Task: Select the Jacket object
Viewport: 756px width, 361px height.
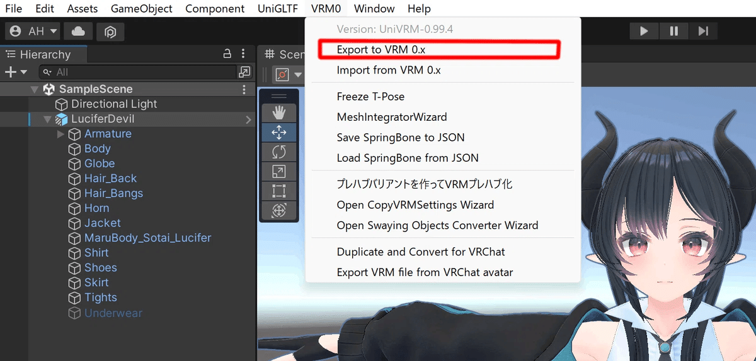Action: [x=102, y=223]
